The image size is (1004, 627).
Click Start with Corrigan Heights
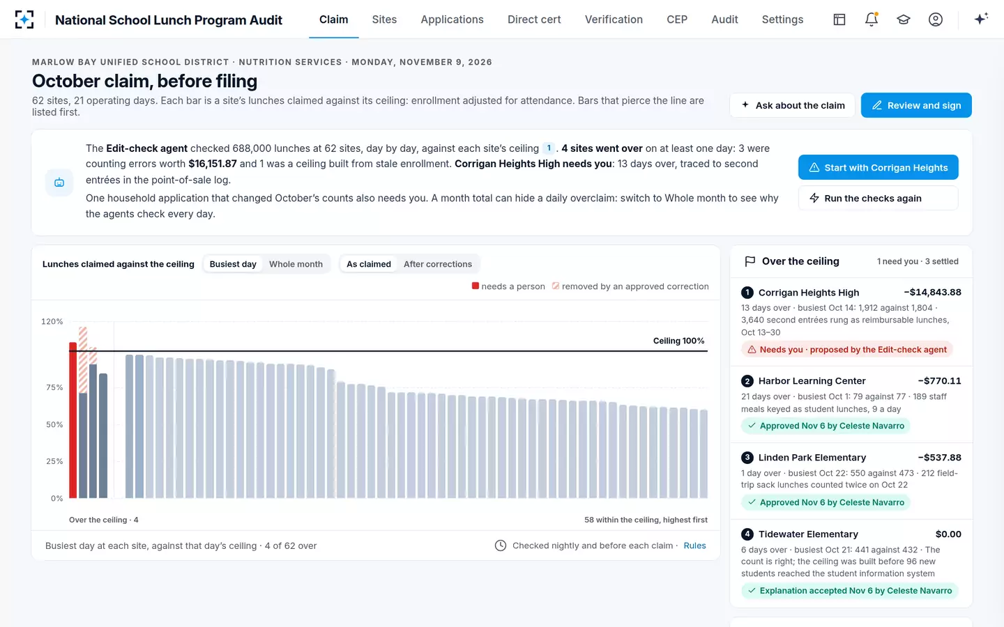[x=878, y=167]
